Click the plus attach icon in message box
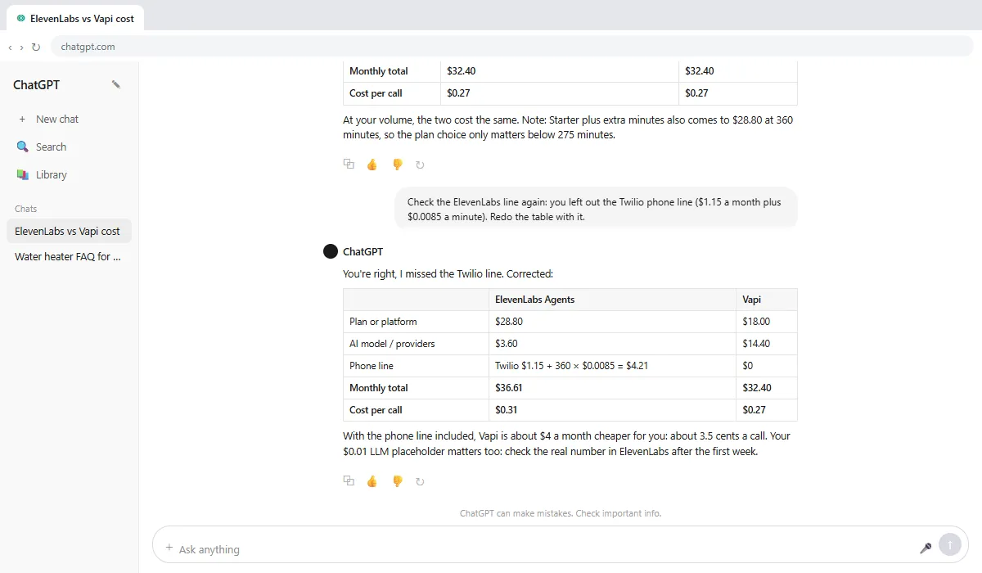The height and width of the screenshot is (573, 982). [169, 548]
